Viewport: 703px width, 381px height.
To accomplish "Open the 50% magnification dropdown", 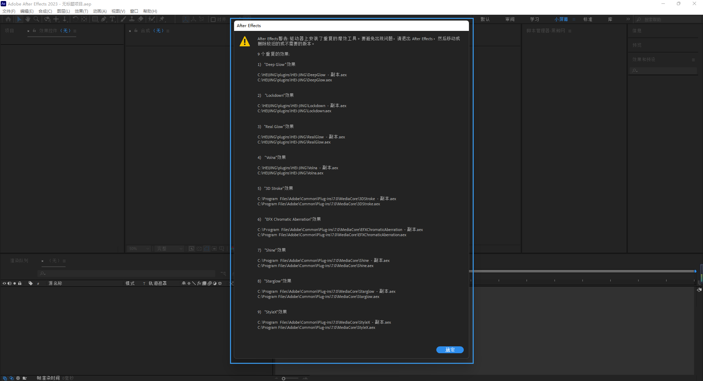I will tap(139, 249).
